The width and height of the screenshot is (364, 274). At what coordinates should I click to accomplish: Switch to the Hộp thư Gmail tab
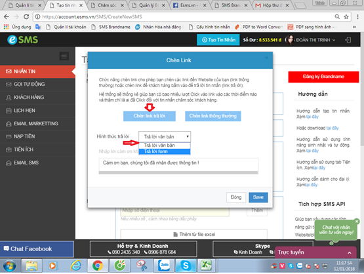(271, 5)
